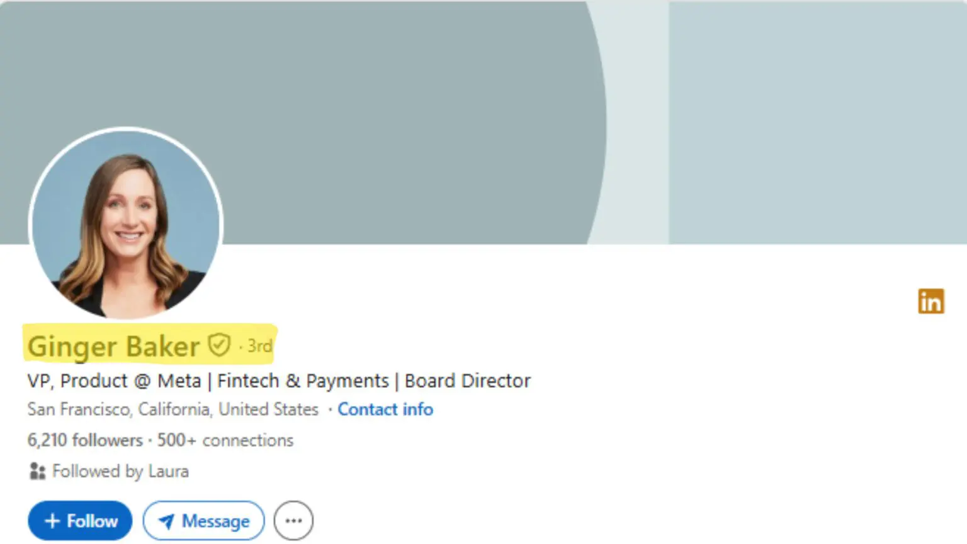This screenshot has width=967, height=544.
Task: Click the Followed by Laura text
Action: [120, 471]
